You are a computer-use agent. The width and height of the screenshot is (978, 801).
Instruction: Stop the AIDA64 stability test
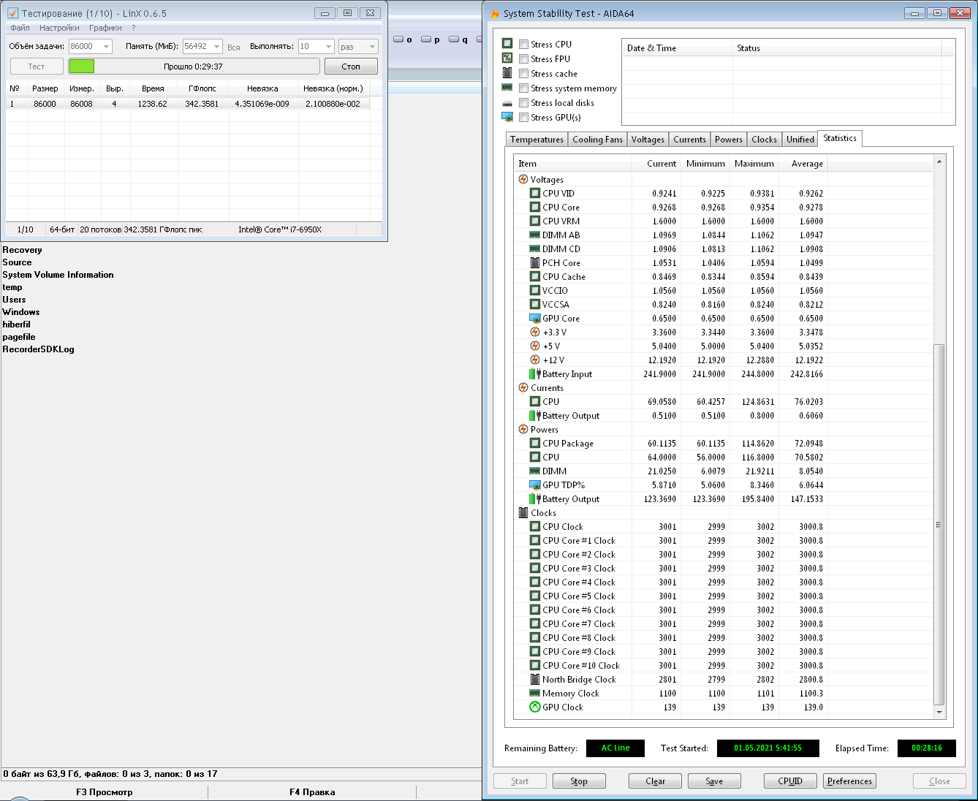(579, 781)
